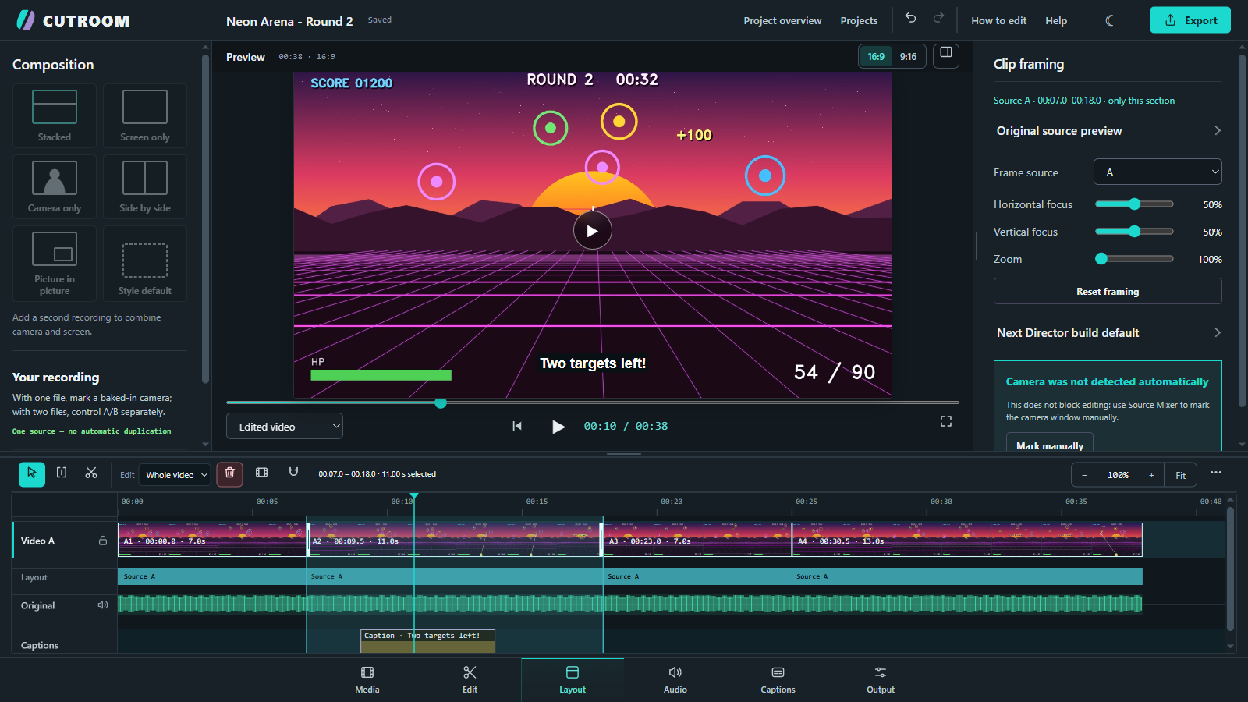The height and width of the screenshot is (702, 1248).
Task: Click the filmstrip icon in timeline toolbar
Action: coord(262,473)
